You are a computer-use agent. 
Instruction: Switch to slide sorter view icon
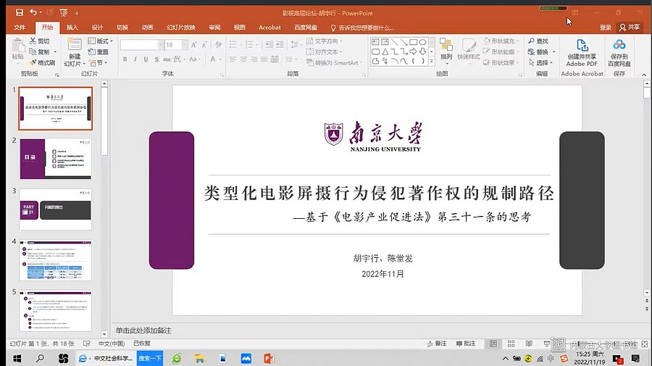(x=511, y=344)
